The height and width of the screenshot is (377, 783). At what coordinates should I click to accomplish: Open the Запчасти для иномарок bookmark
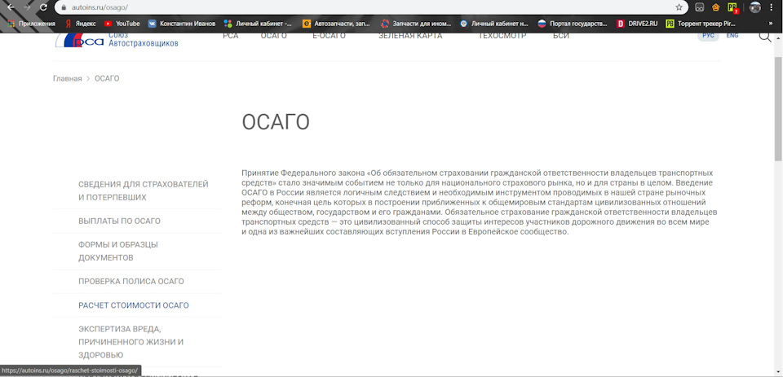[x=416, y=24]
